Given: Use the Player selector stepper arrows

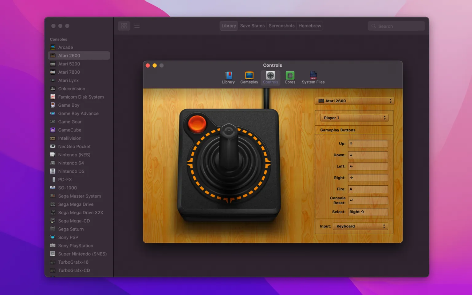Looking at the screenshot, I should click(x=384, y=117).
